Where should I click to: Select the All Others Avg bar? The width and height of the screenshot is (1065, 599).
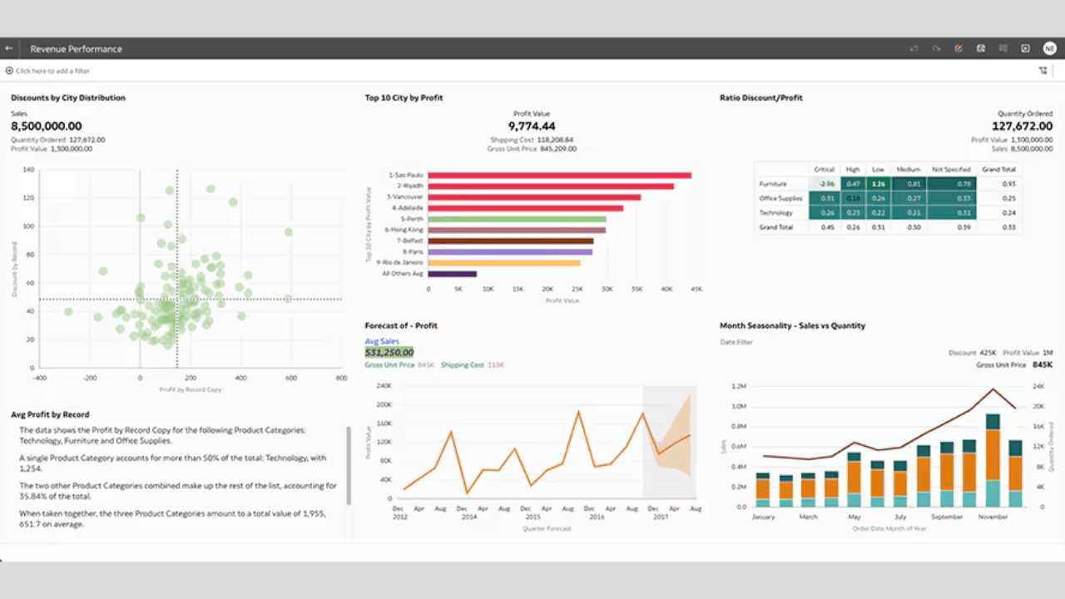tap(452, 273)
